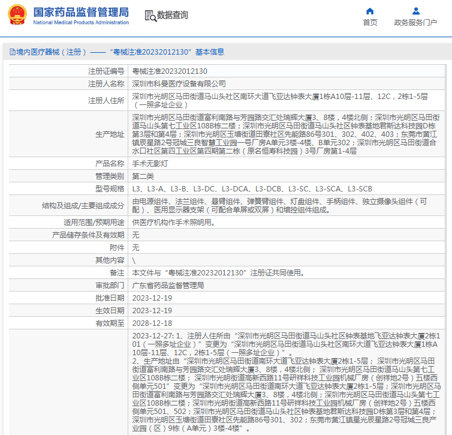The image size is (452, 435).
Task: Open the 首页 link
Action: tap(370, 23)
